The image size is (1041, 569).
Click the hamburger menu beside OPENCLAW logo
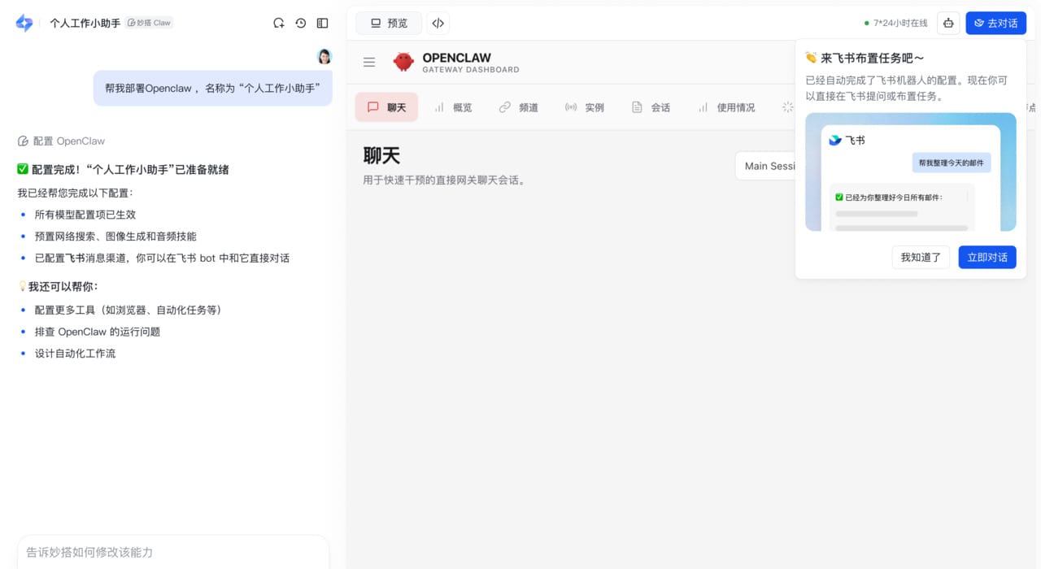368,62
